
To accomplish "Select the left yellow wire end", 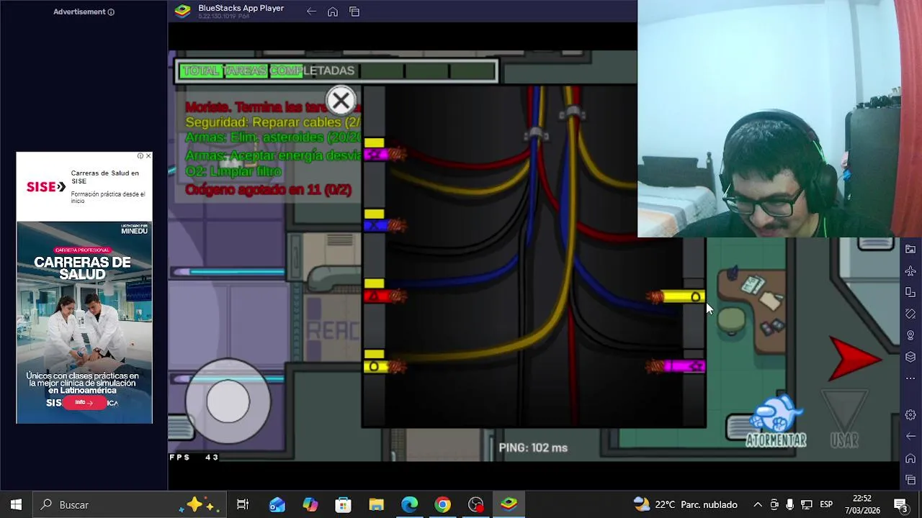I will [385, 367].
